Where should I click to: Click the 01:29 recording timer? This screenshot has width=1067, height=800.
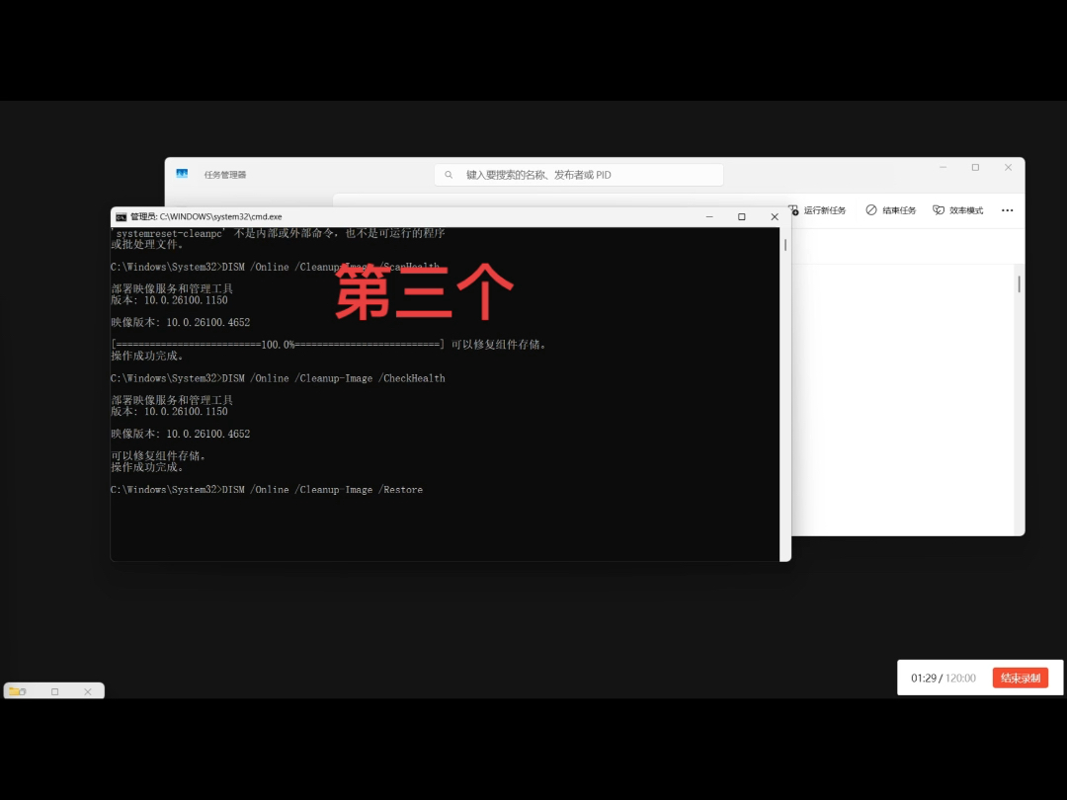click(924, 678)
